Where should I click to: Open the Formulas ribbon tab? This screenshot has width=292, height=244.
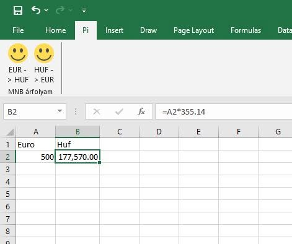tap(246, 30)
